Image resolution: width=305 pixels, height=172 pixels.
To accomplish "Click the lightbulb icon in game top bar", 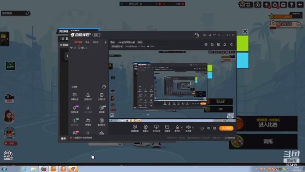I will tap(292, 5).
